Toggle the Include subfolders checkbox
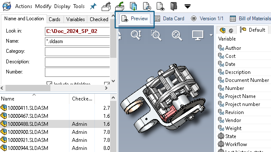This screenshot has height=152, width=271. (x=49, y=84)
